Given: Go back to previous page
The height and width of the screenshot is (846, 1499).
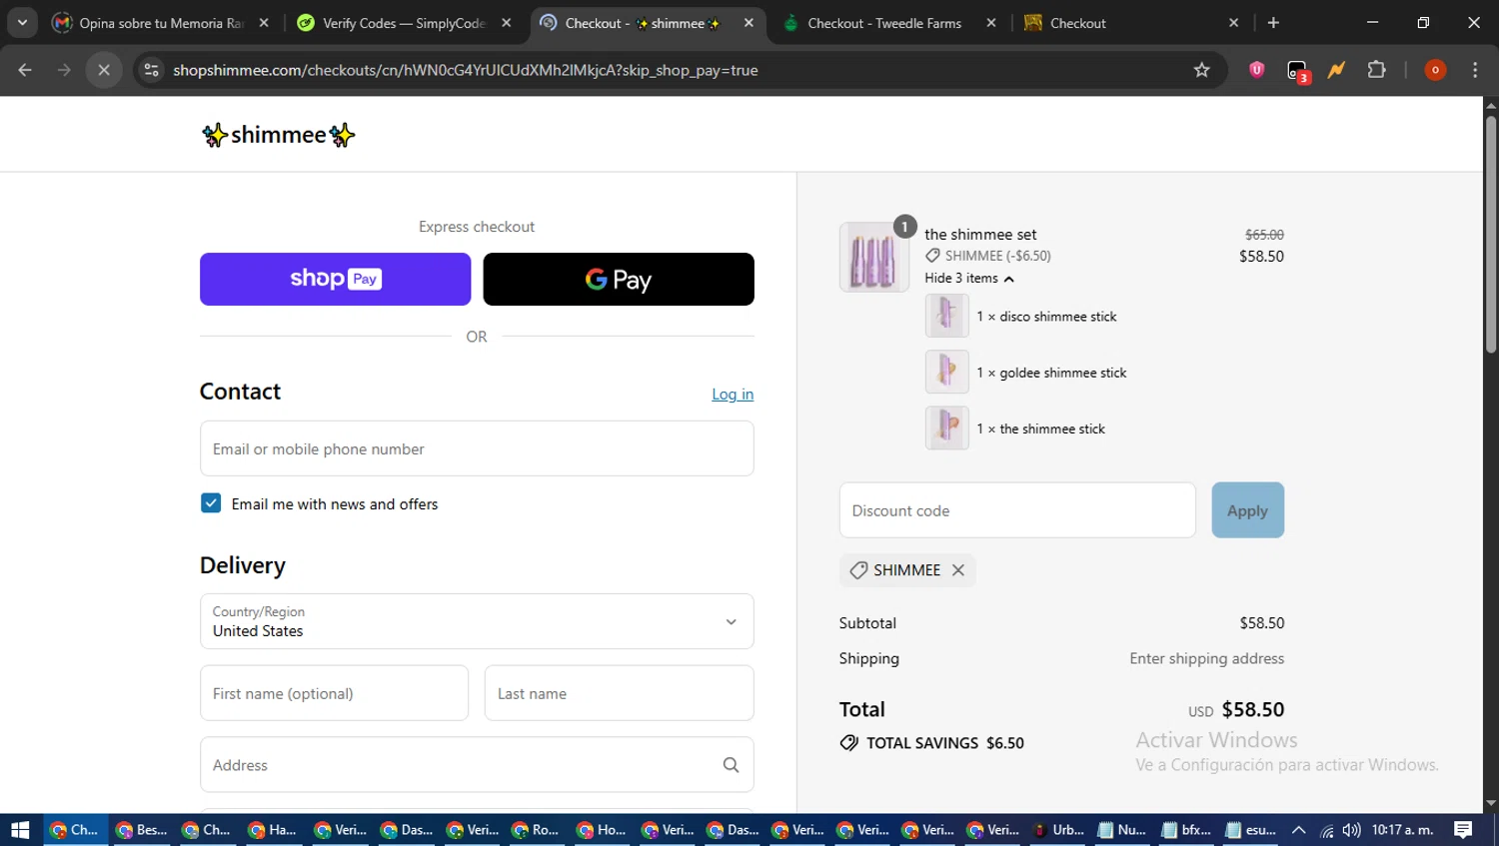Looking at the screenshot, I should (25, 70).
